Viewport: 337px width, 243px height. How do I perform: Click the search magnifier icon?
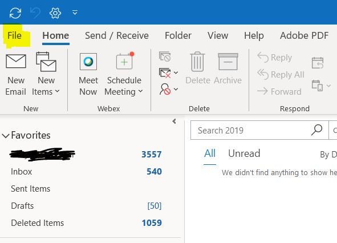point(316,130)
